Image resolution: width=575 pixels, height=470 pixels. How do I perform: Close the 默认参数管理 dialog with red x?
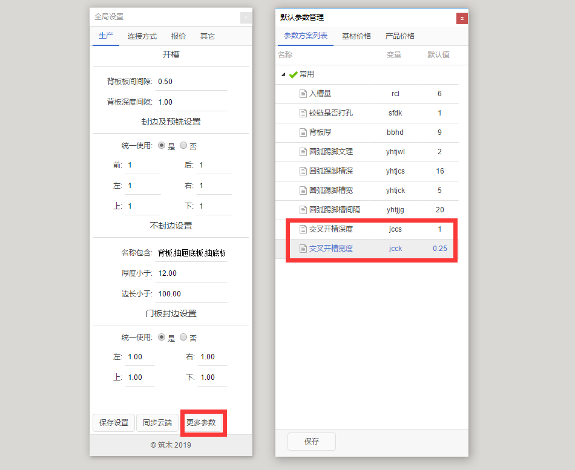pyautogui.click(x=462, y=18)
